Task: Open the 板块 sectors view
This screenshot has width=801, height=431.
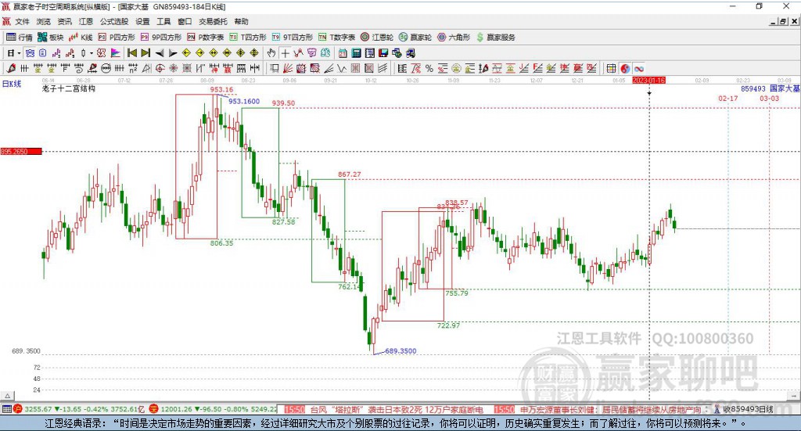Action: 50,38
